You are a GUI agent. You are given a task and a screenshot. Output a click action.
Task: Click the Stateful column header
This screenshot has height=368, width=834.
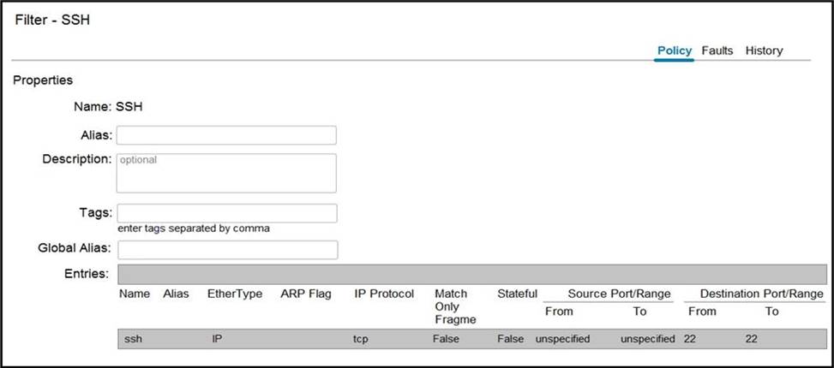pos(517,294)
